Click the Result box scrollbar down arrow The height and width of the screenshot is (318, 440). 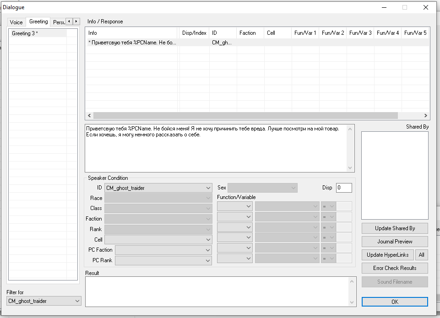click(352, 302)
